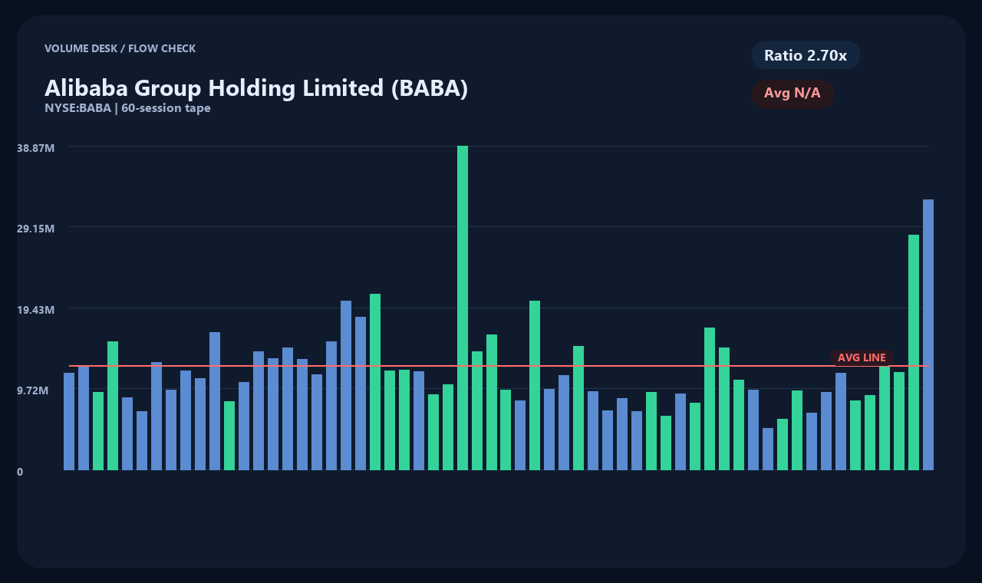The height and width of the screenshot is (583, 982).
Task: Click the VOLUME DESK / FLOW CHECK header
Action: tap(120, 48)
